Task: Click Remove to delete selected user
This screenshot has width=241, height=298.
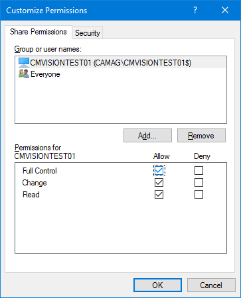Action: coord(201,136)
